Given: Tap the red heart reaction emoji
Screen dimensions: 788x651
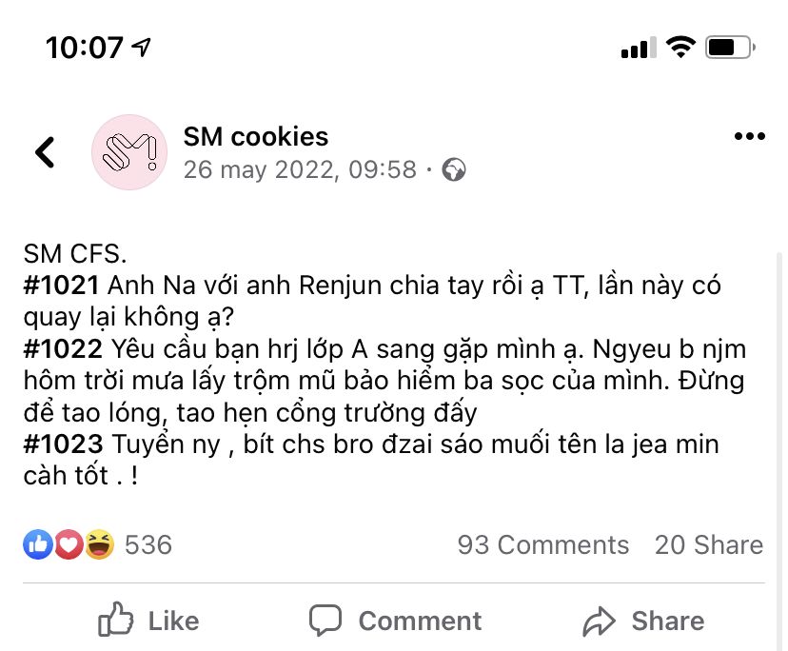Looking at the screenshot, I should (68, 544).
